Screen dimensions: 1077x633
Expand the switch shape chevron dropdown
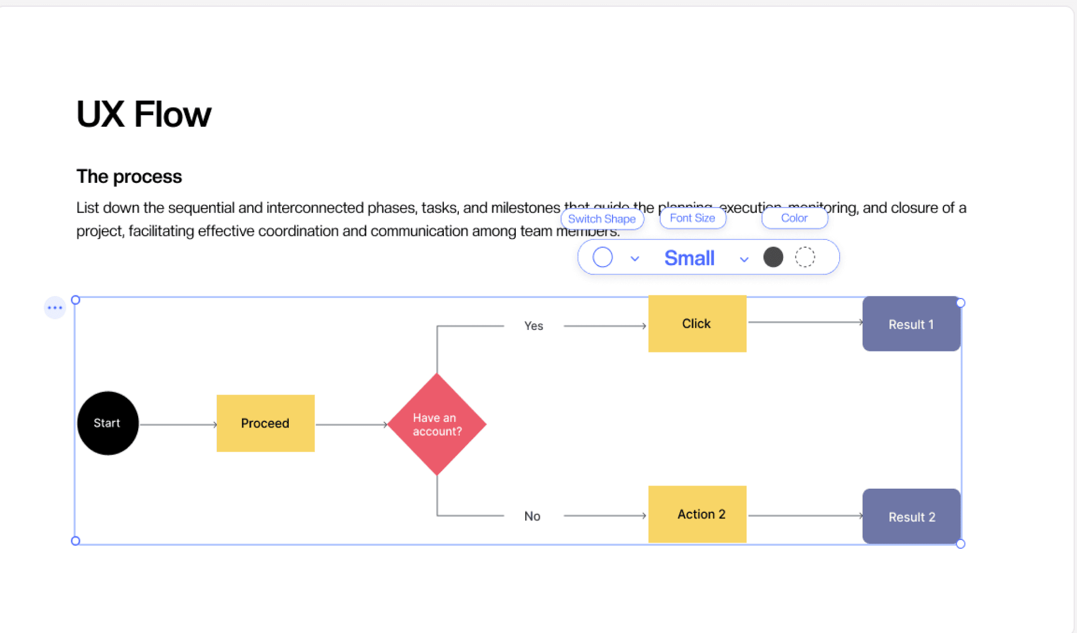tap(635, 259)
